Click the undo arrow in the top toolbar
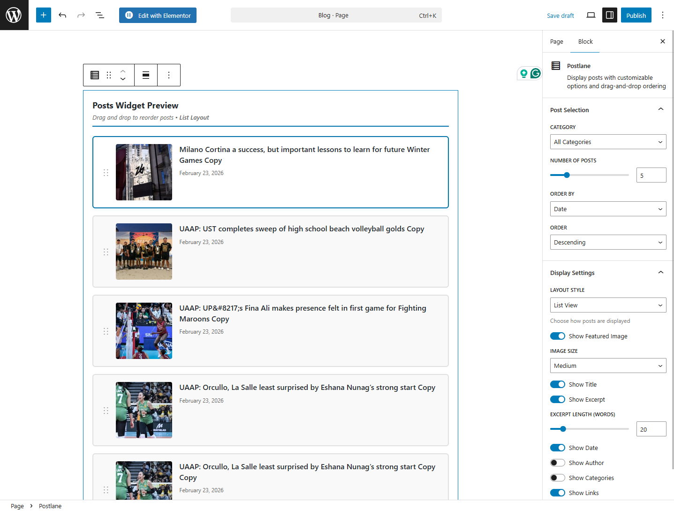The image size is (674, 511). pyautogui.click(x=62, y=15)
